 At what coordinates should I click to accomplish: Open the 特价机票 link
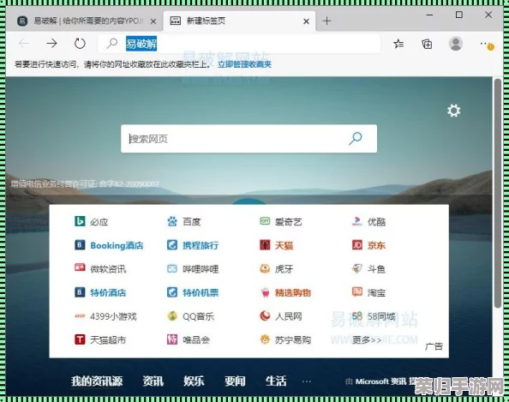pyautogui.click(x=201, y=292)
